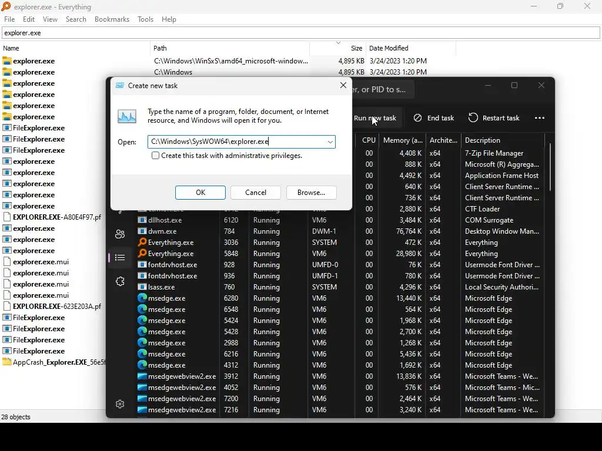Open the Tools menu in Everything

point(145,19)
